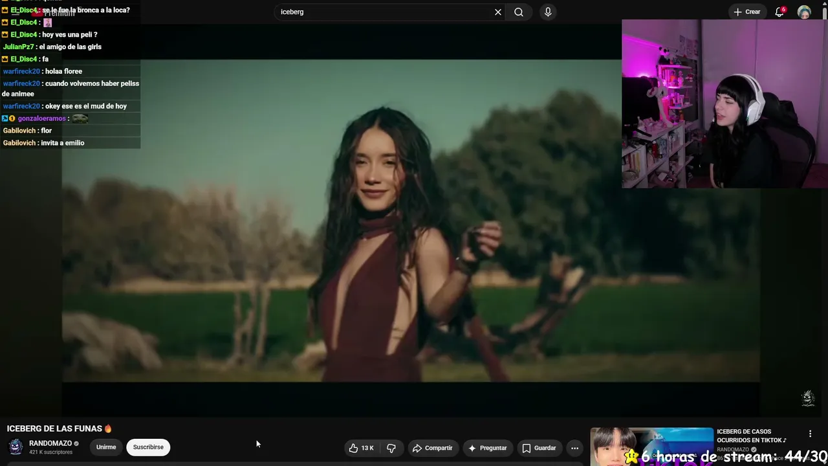Open the Preguntar AI button
Image resolution: width=828 pixels, height=466 pixels.
(487, 448)
